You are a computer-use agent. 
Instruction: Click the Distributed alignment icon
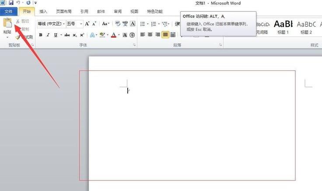173,35
